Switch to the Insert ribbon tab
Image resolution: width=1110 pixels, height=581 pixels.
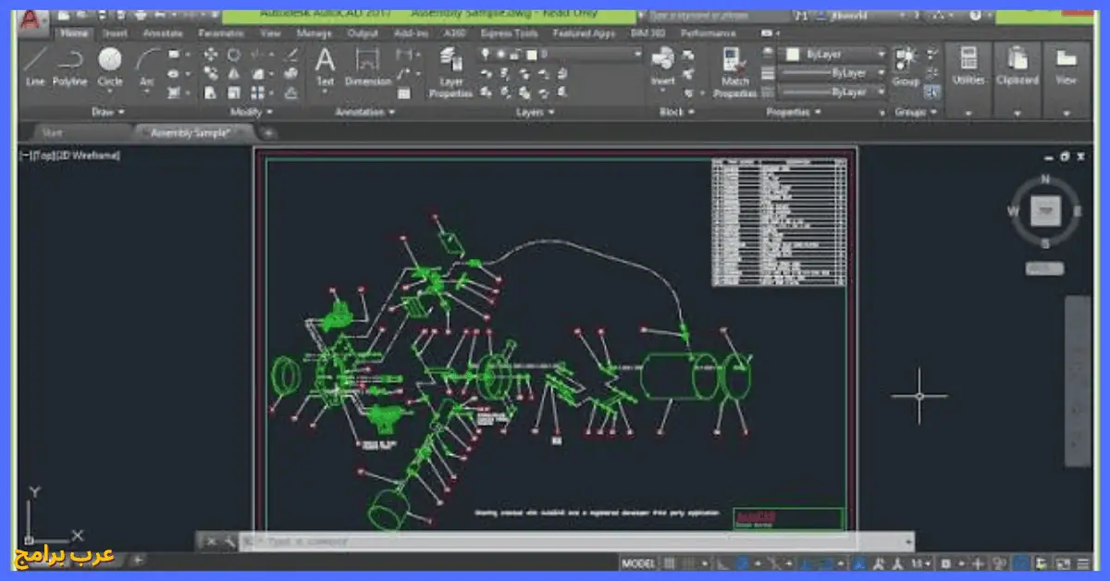(x=116, y=32)
